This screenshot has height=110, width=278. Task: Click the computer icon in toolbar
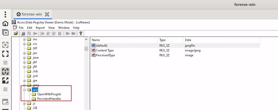(23, 33)
